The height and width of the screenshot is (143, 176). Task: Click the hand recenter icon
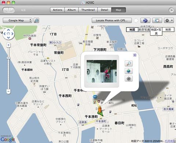tap(8, 34)
